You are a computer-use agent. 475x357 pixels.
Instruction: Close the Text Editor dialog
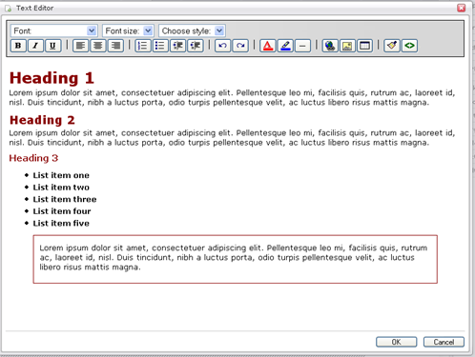462,8
